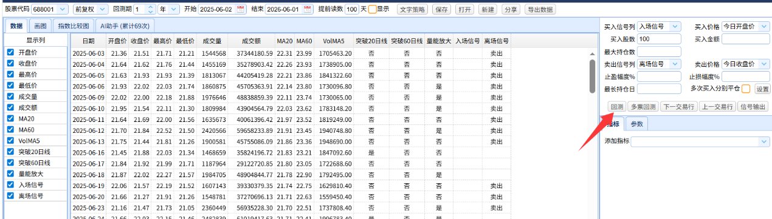The height and width of the screenshot is (219, 772).
Task: Click the 文字策略 button
Action: point(413,10)
